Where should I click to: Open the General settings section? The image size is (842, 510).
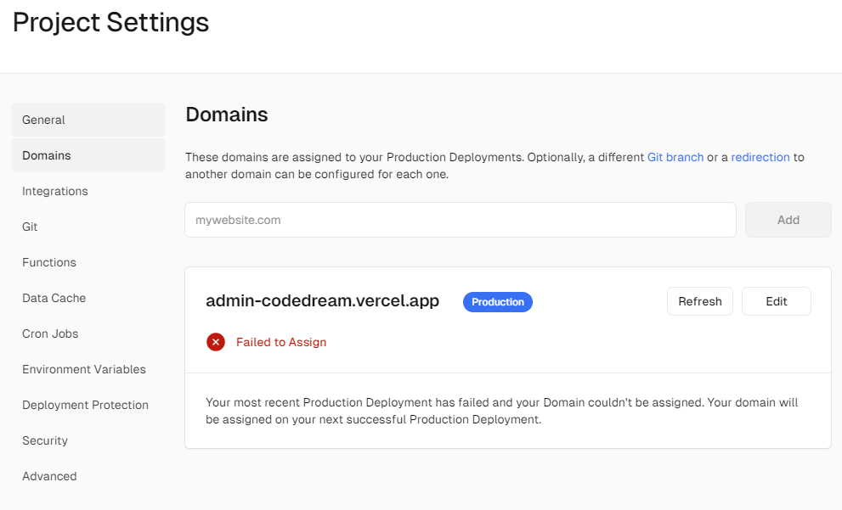coord(88,120)
